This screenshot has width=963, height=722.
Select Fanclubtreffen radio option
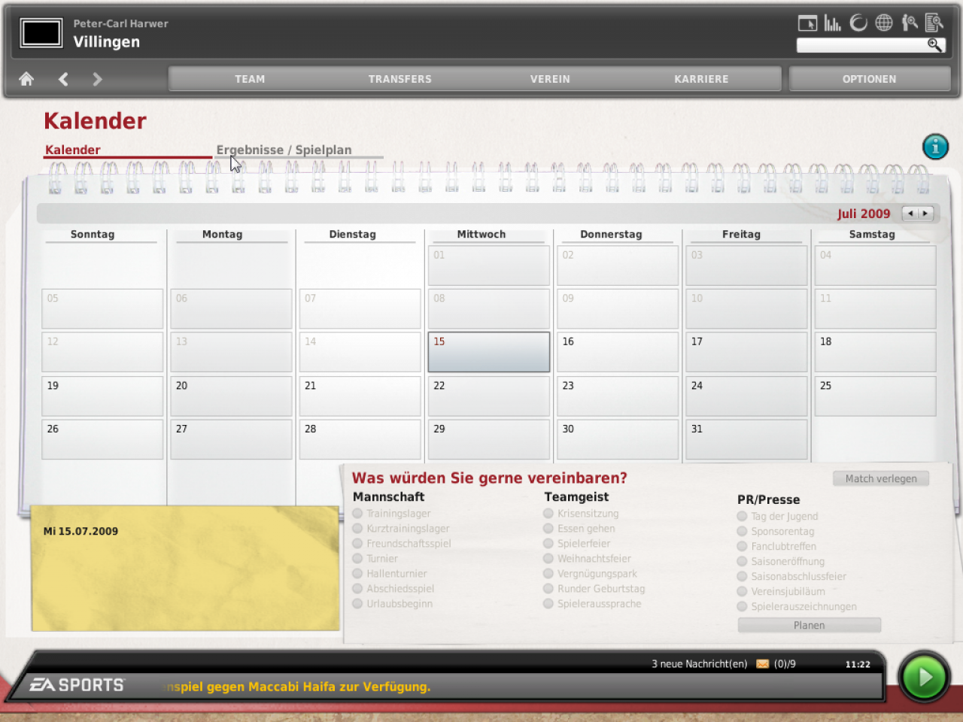[742, 547]
